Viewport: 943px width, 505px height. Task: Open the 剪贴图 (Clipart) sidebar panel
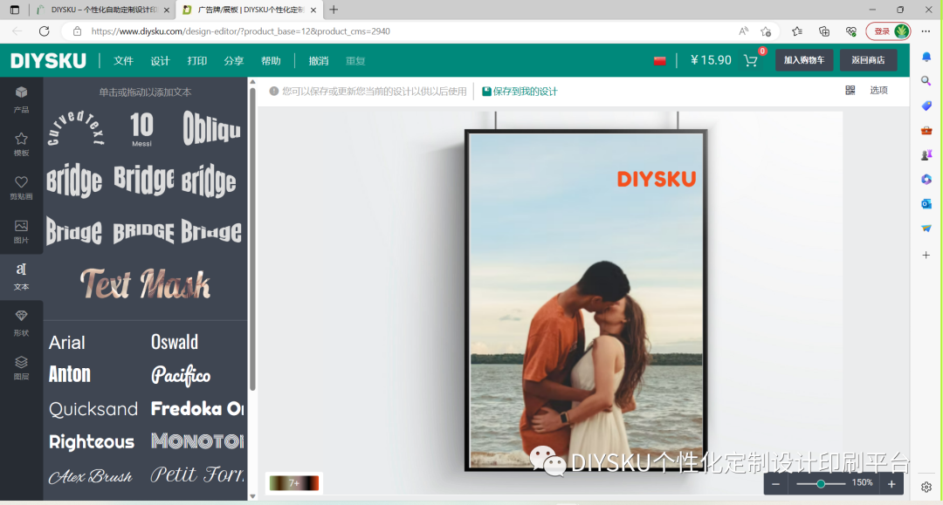tap(21, 188)
